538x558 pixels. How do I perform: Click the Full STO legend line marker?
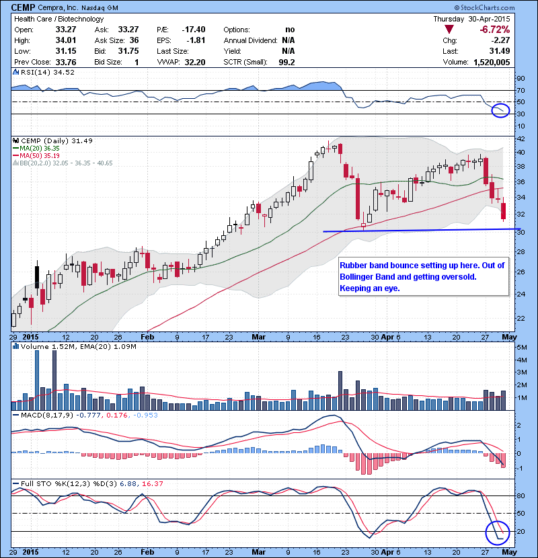(x=15, y=483)
